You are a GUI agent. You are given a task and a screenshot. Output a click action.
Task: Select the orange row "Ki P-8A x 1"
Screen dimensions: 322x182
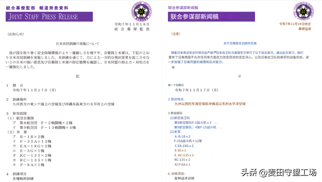pos(182,164)
